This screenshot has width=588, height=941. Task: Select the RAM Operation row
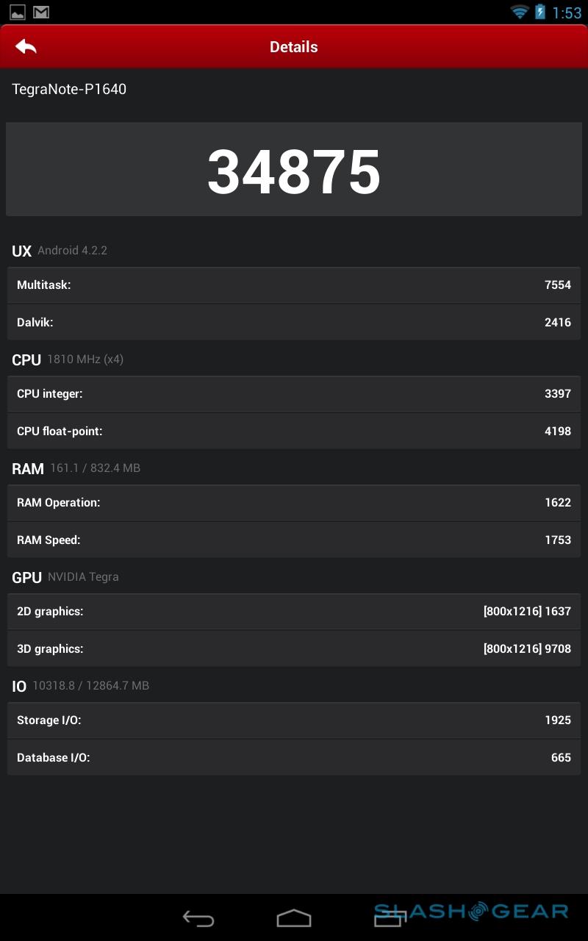pyautogui.click(x=294, y=503)
